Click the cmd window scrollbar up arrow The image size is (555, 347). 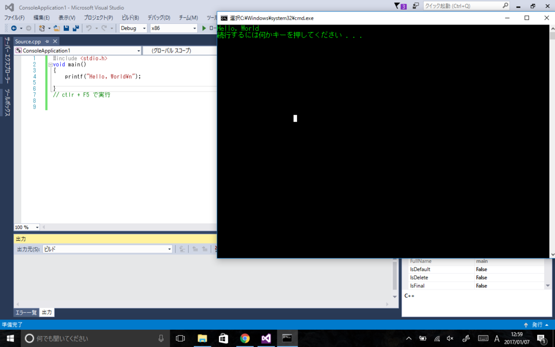[x=552, y=28]
